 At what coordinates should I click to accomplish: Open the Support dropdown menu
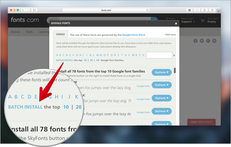pyautogui.click(x=188, y=22)
